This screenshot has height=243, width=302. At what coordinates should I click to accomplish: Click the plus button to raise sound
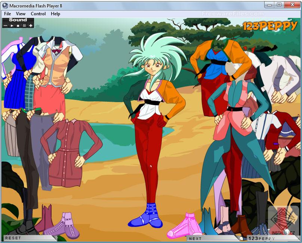[x=30, y=25]
